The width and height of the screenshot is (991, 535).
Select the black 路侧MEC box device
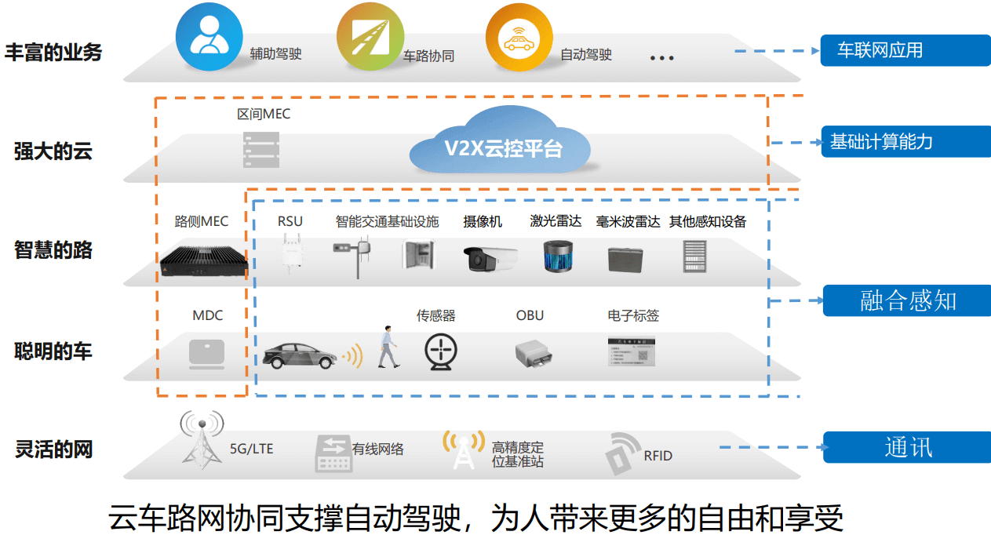click(x=203, y=263)
